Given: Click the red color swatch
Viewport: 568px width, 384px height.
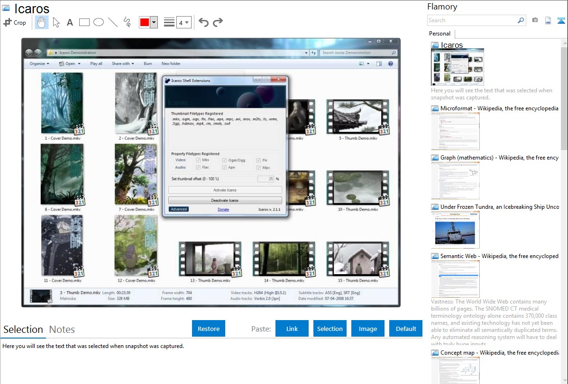Looking at the screenshot, I should tap(145, 22).
